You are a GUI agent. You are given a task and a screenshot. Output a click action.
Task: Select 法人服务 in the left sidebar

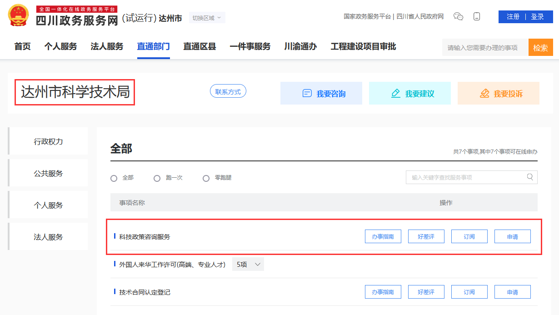[48, 237]
